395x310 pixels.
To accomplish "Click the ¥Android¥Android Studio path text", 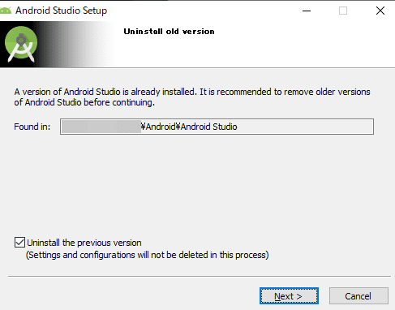I will coord(189,127).
